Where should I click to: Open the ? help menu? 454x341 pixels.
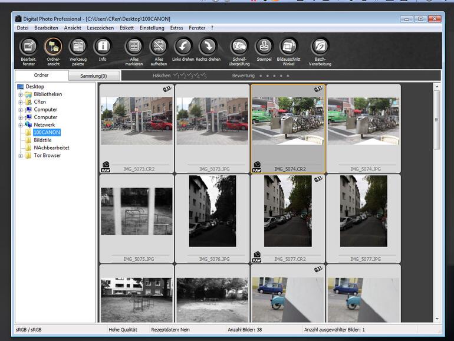[212, 28]
